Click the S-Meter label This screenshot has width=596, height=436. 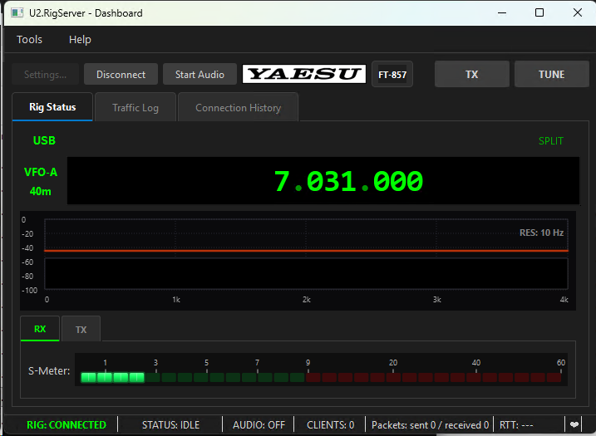point(49,370)
